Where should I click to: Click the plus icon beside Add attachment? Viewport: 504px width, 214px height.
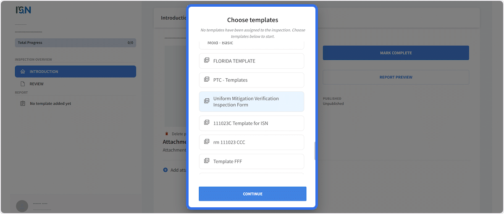(x=165, y=170)
